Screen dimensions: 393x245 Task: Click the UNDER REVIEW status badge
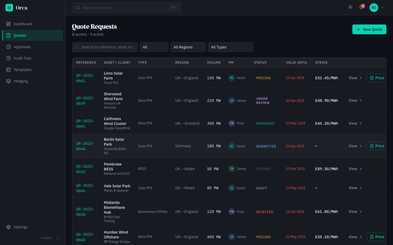[x=263, y=101]
